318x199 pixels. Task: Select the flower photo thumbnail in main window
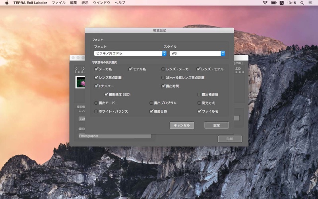tap(80, 82)
